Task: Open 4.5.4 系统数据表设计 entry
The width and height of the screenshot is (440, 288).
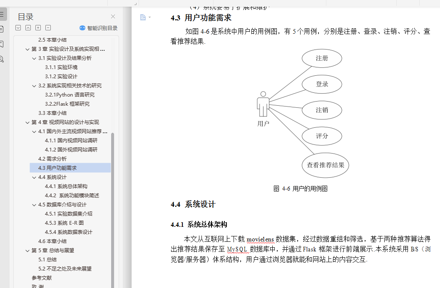Action: [x=69, y=232]
